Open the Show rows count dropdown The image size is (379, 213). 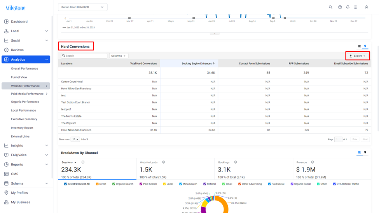75,139
